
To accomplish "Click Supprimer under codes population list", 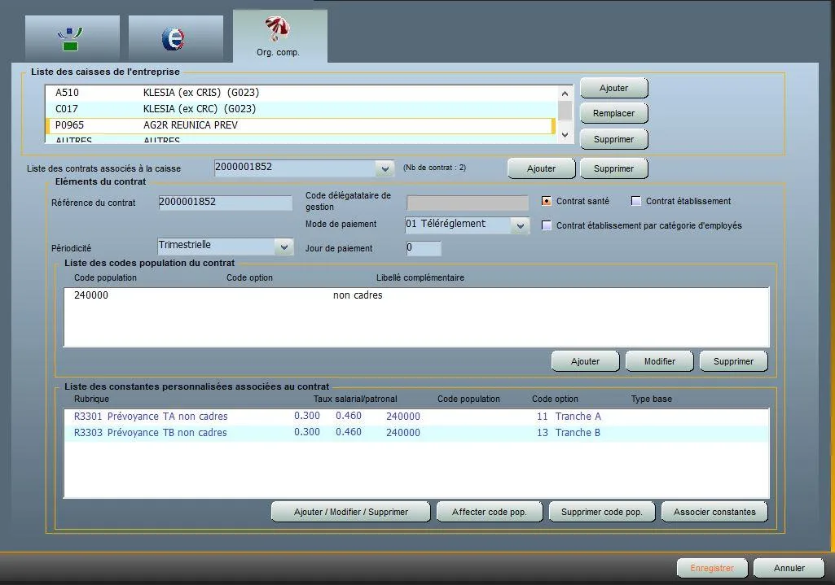I will click(733, 361).
